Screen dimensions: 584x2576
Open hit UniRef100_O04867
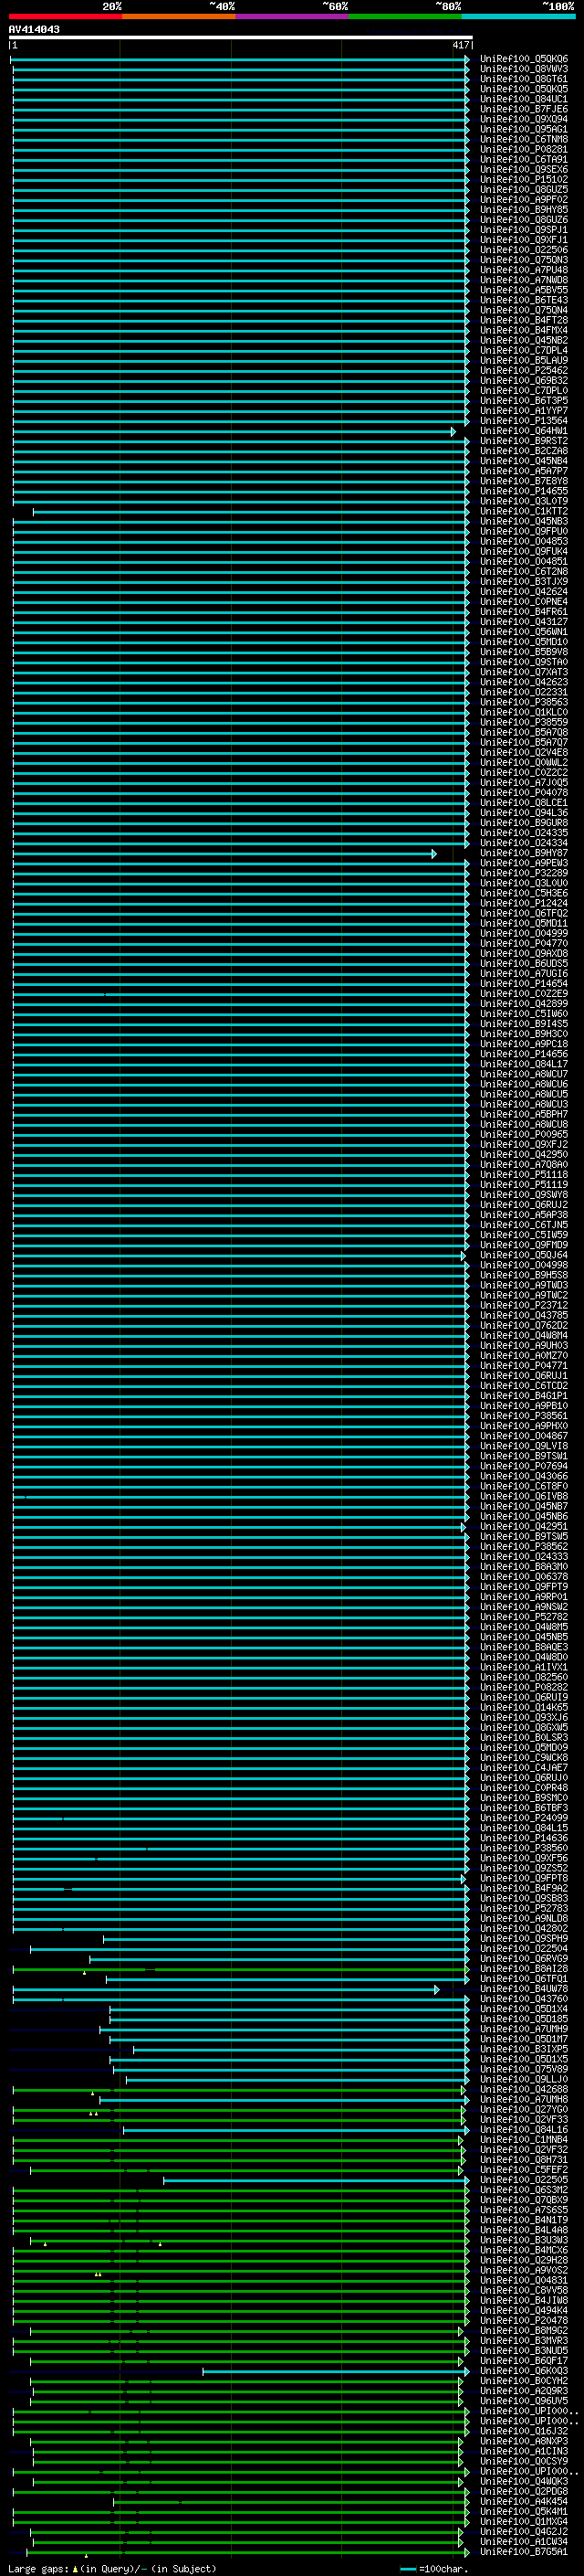click(x=523, y=1437)
